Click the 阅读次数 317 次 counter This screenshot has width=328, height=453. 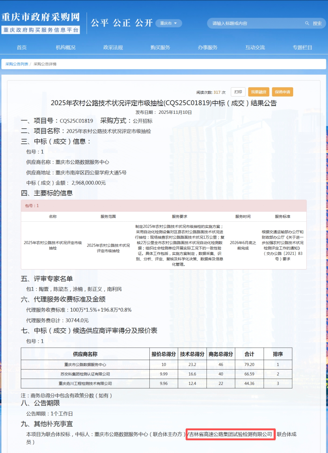pyautogui.click(x=211, y=92)
